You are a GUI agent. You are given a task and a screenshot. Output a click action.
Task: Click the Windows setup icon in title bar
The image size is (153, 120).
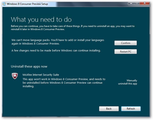pyautogui.click(x=4, y=4)
